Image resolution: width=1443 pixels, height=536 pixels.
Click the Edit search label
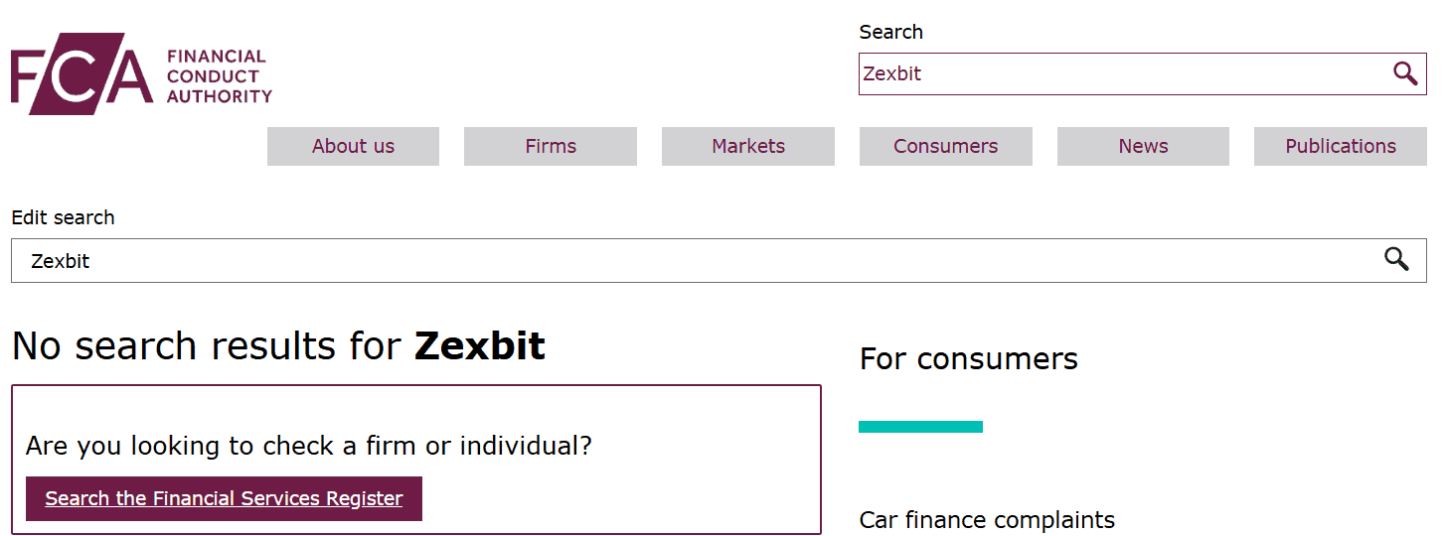coord(63,217)
